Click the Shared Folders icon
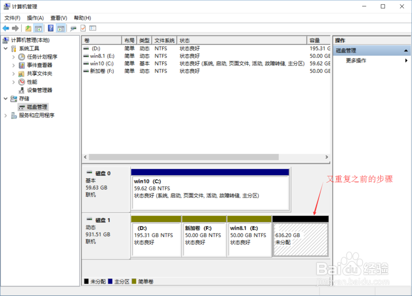Viewport: 412px width, 296px height. coord(21,74)
